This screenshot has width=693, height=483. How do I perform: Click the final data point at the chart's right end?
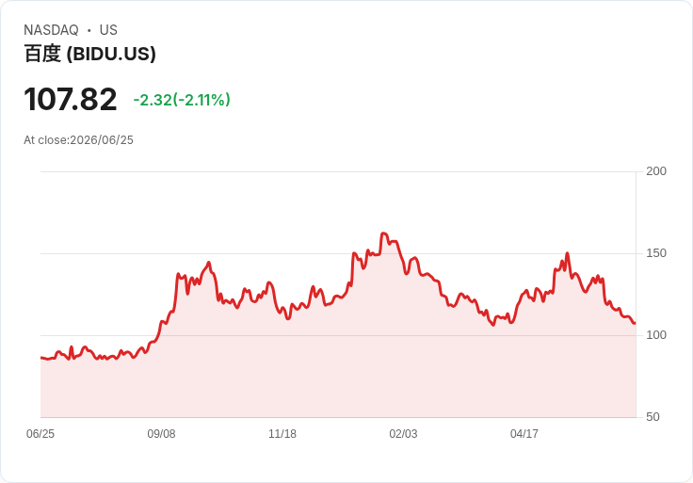[x=635, y=324]
